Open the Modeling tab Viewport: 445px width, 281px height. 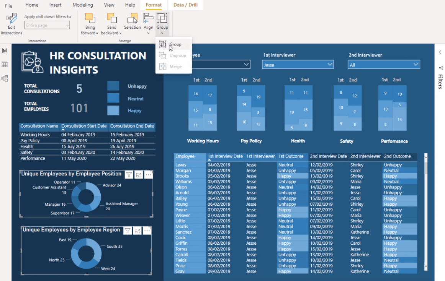pyautogui.click(x=83, y=5)
